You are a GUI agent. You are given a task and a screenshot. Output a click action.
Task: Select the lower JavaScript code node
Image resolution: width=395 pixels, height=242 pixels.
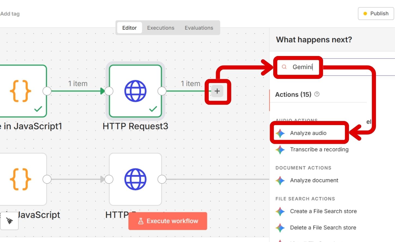(x=22, y=179)
